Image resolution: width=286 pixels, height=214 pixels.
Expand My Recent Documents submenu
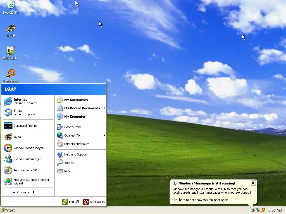tap(81, 108)
